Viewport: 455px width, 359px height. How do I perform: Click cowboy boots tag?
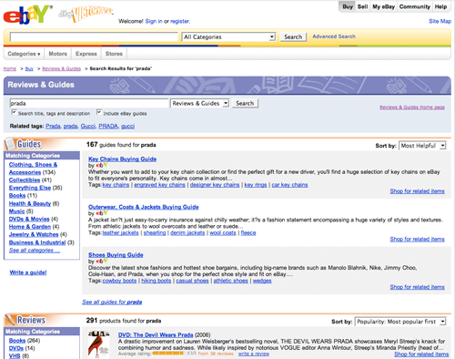tap(119, 281)
